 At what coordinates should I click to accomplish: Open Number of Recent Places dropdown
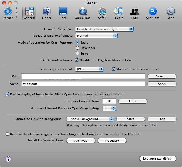coord(109,108)
